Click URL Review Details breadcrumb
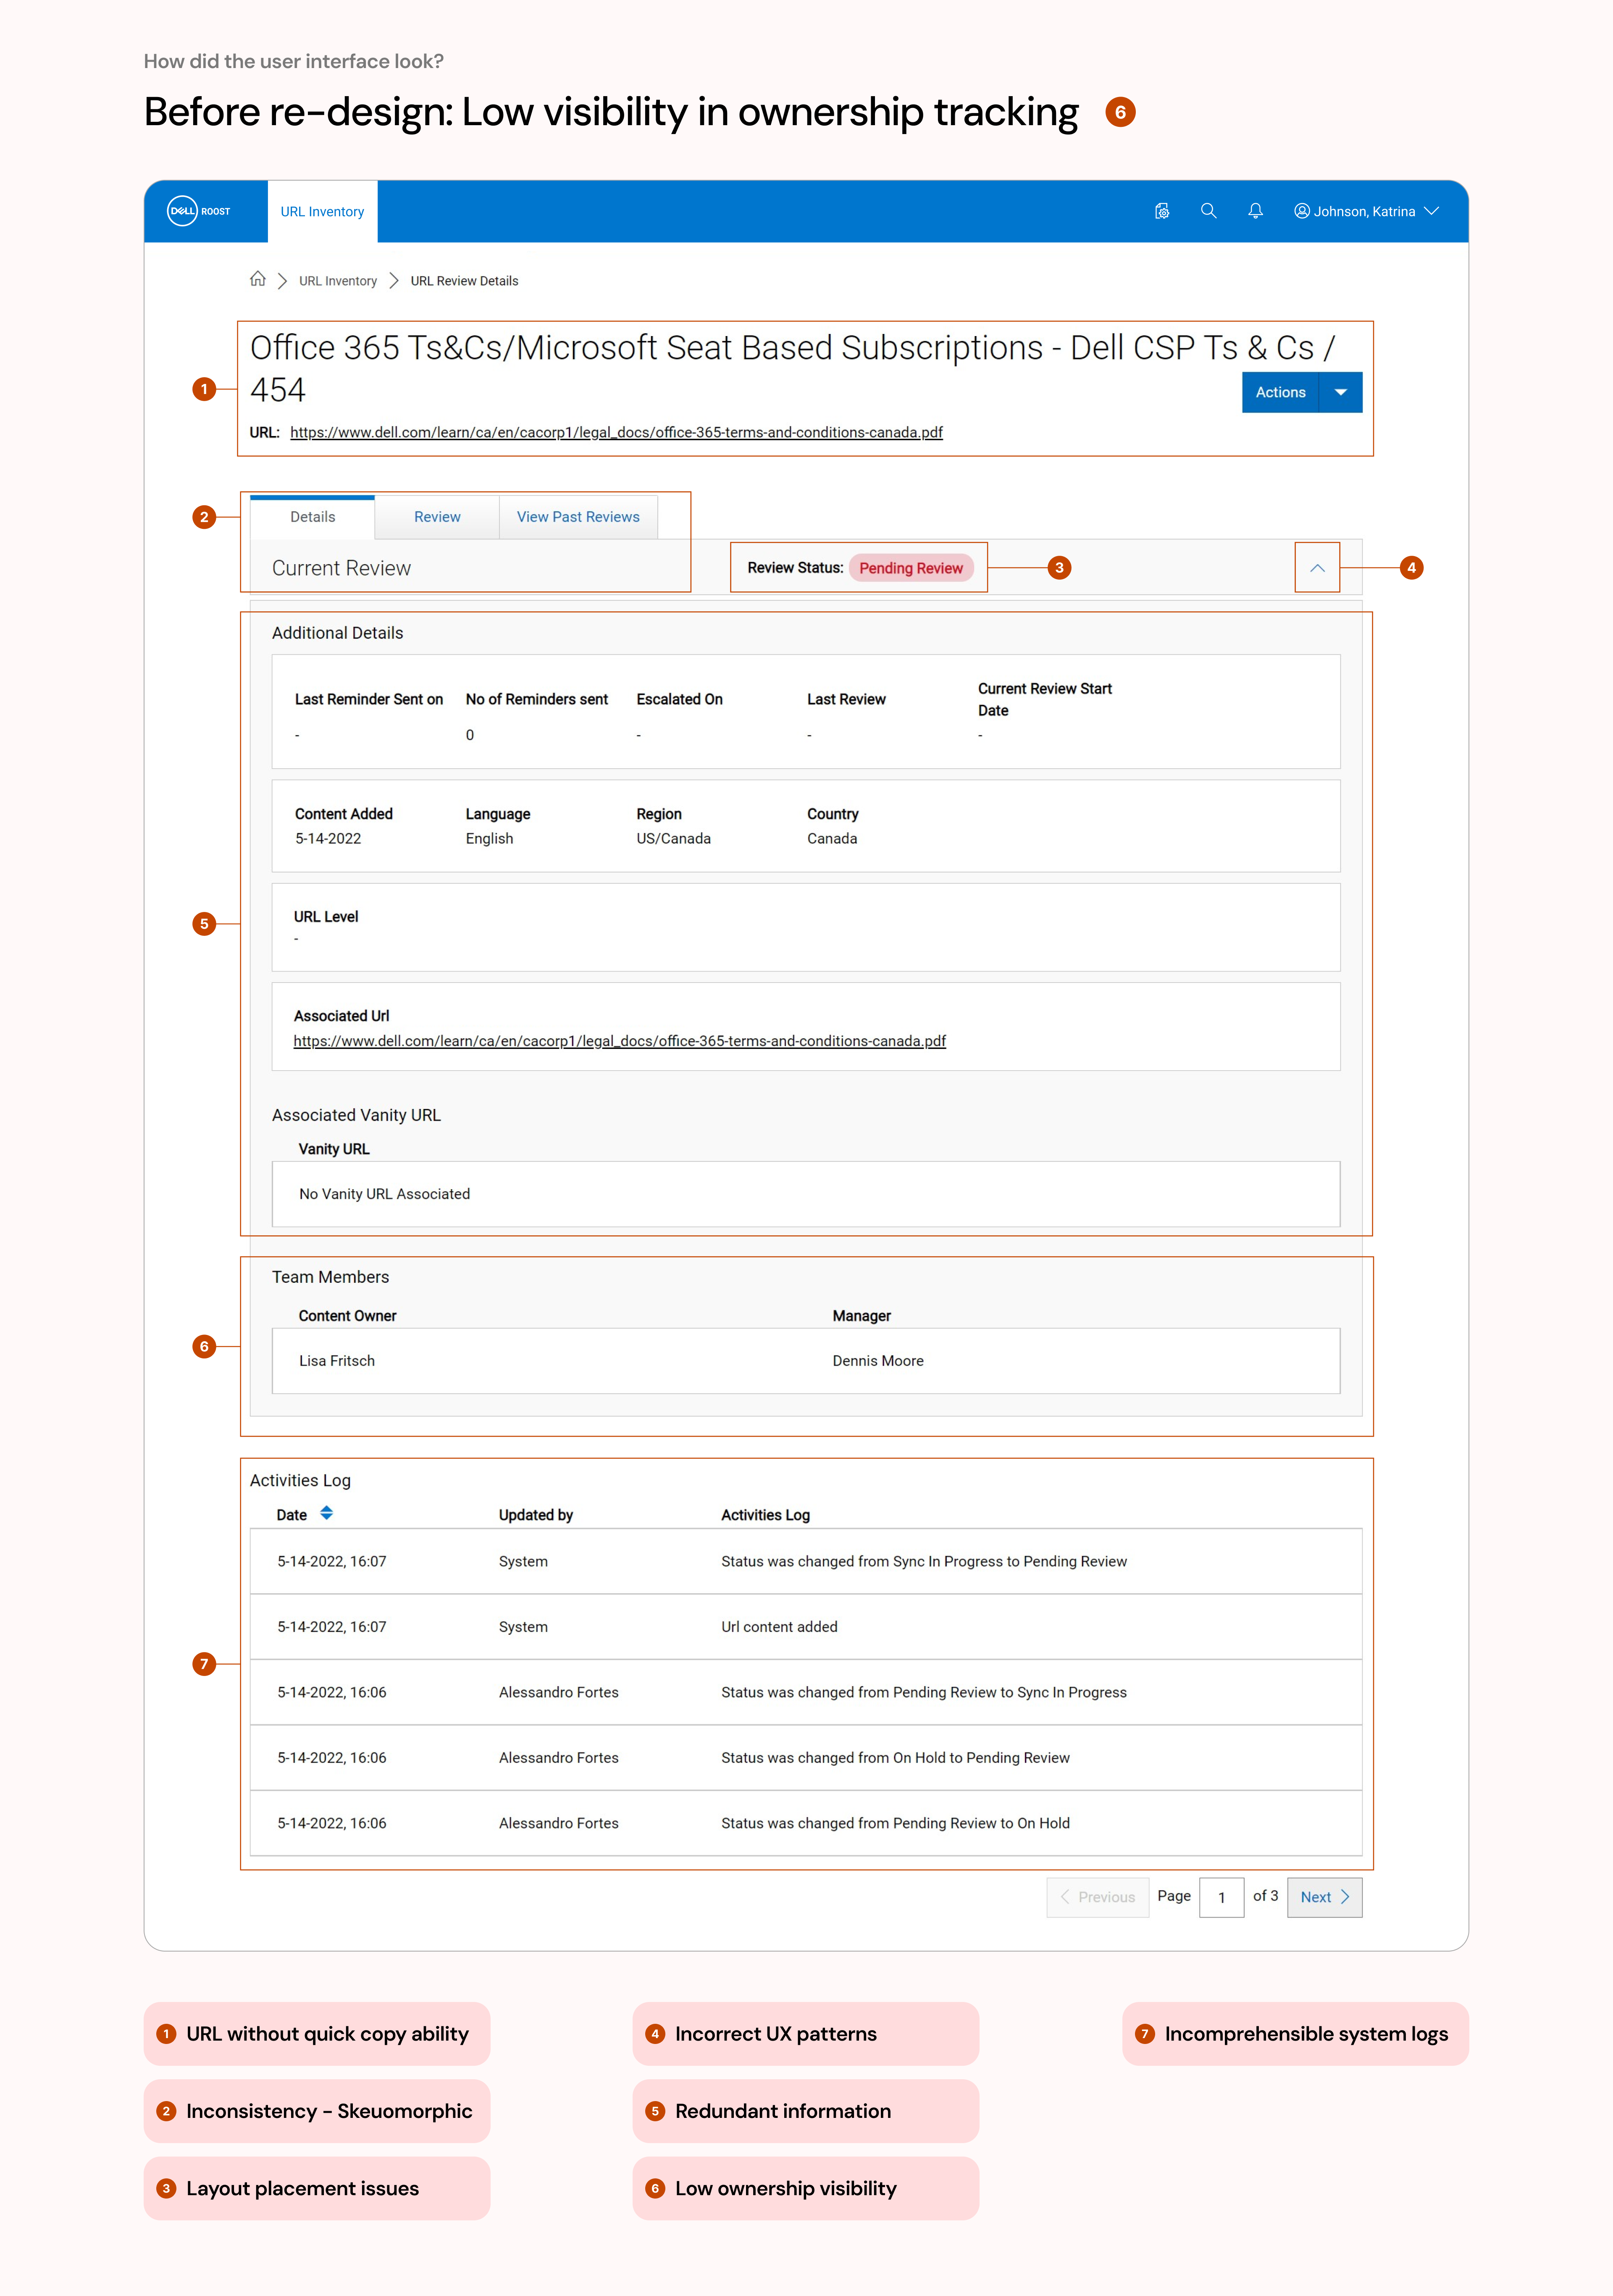 click(464, 281)
